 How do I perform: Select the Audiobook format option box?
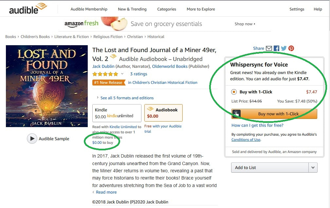163,113
